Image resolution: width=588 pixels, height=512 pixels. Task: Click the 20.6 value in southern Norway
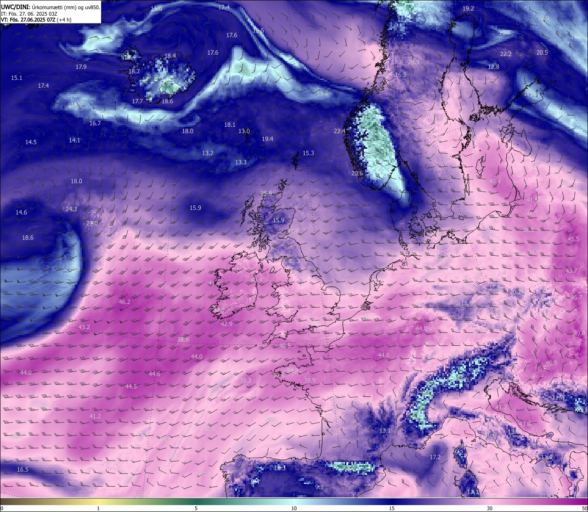click(357, 173)
